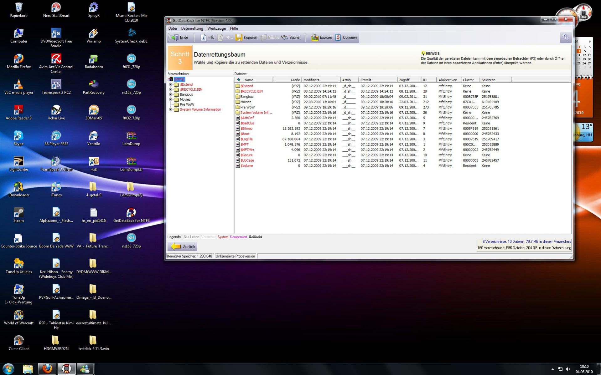
Task: Expand the Bangbus tree node
Action: [171, 94]
